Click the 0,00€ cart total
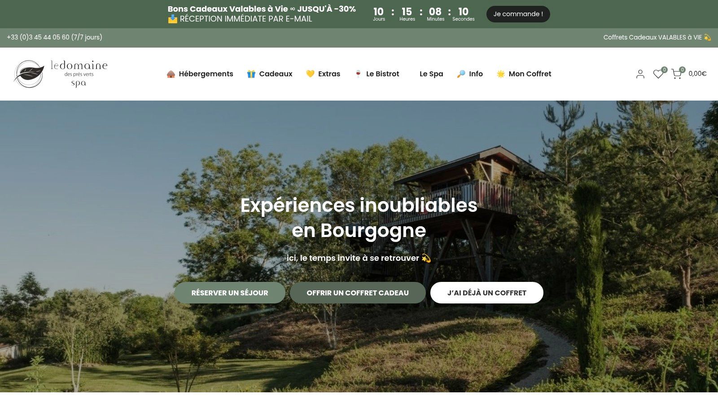 tap(697, 74)
